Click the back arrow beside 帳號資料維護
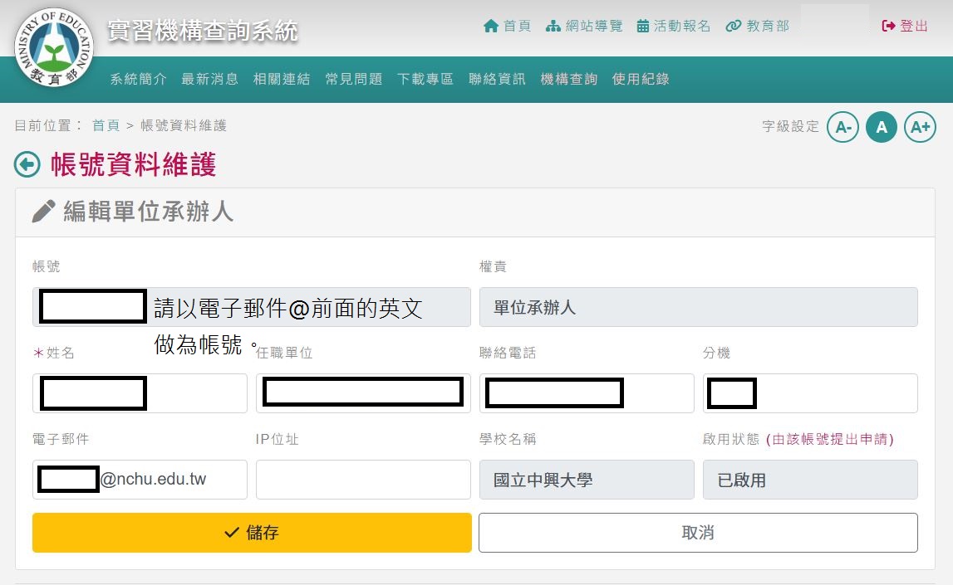The height and width of the screenshot is (585, 953). click(27, 165)
